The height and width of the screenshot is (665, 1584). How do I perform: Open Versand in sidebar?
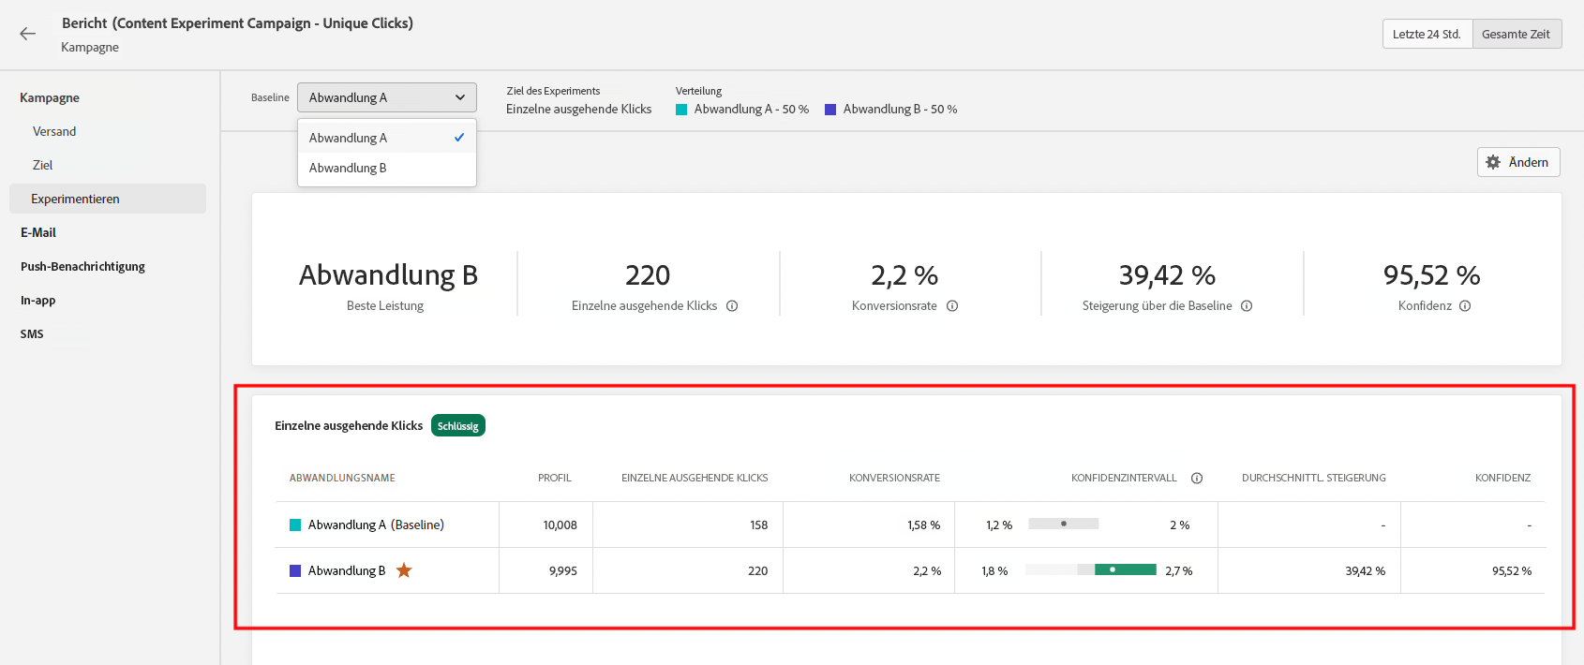[54, 131]
